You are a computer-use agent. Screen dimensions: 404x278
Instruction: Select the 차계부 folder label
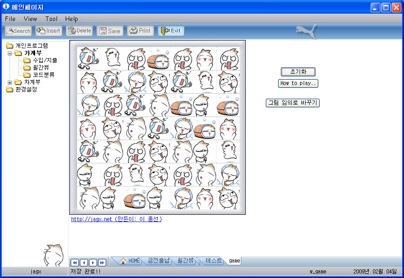(x=32, y=82)
